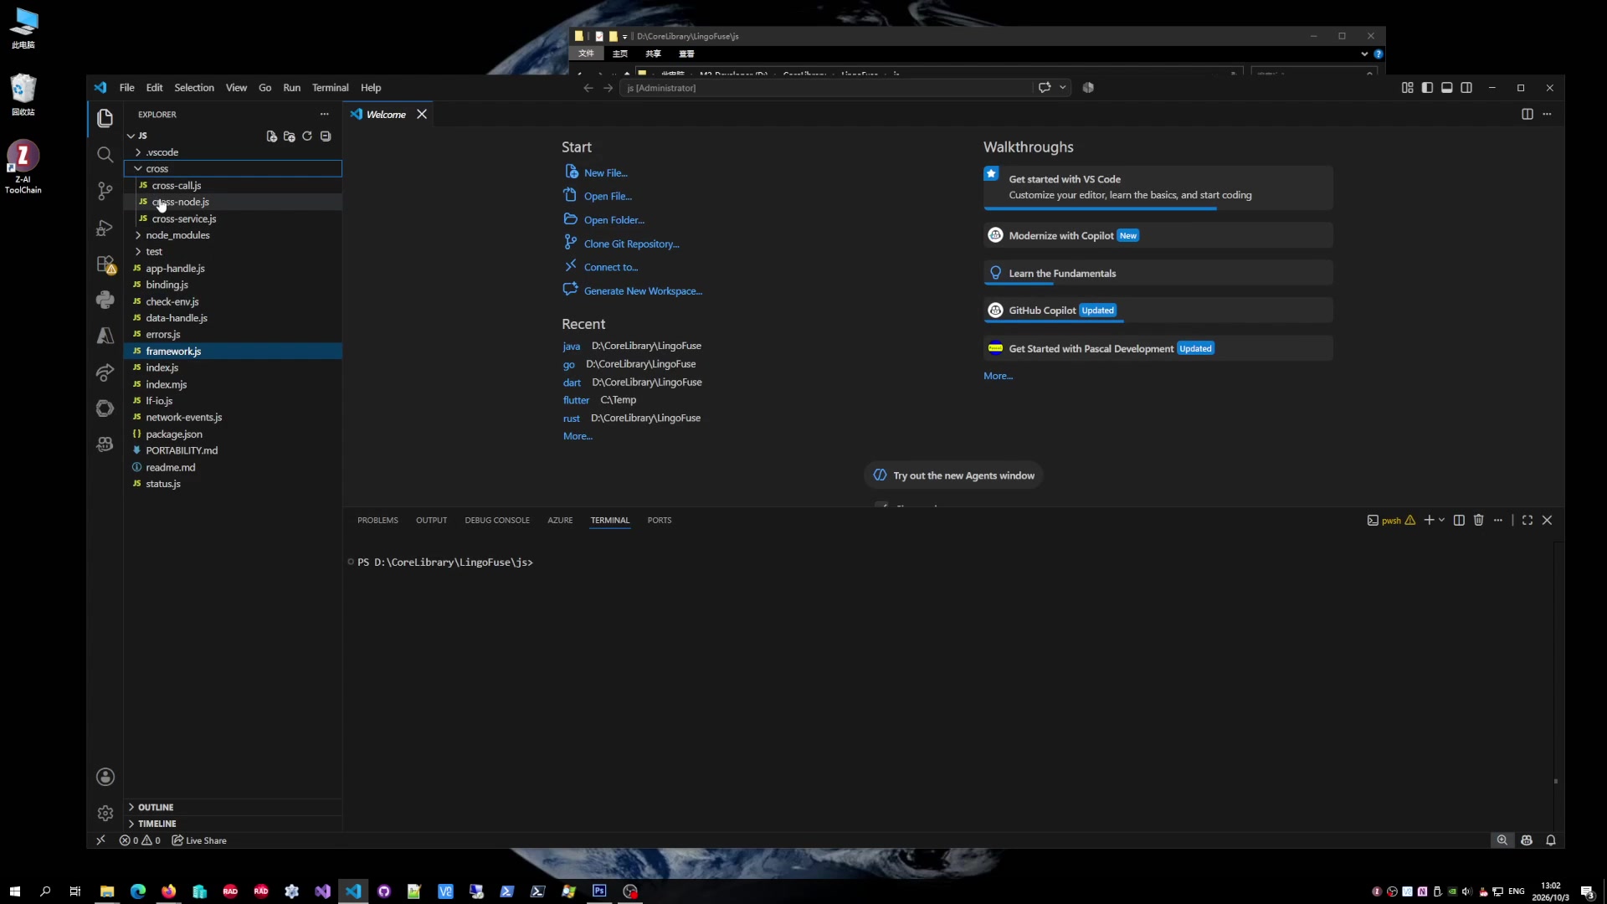
Task: Refresh the Explorer file tree
Action: 307,136
